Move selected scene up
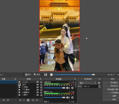The image size is (119, 104). [x=4, y=100]
